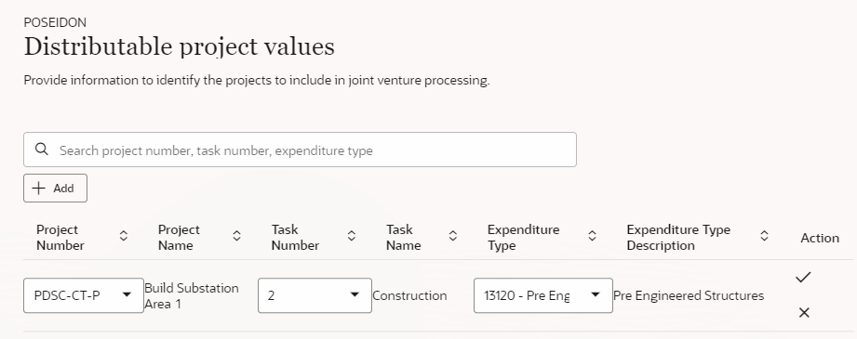Click the Add button
This screenshot has width=857, height=339.
(55, 189)
